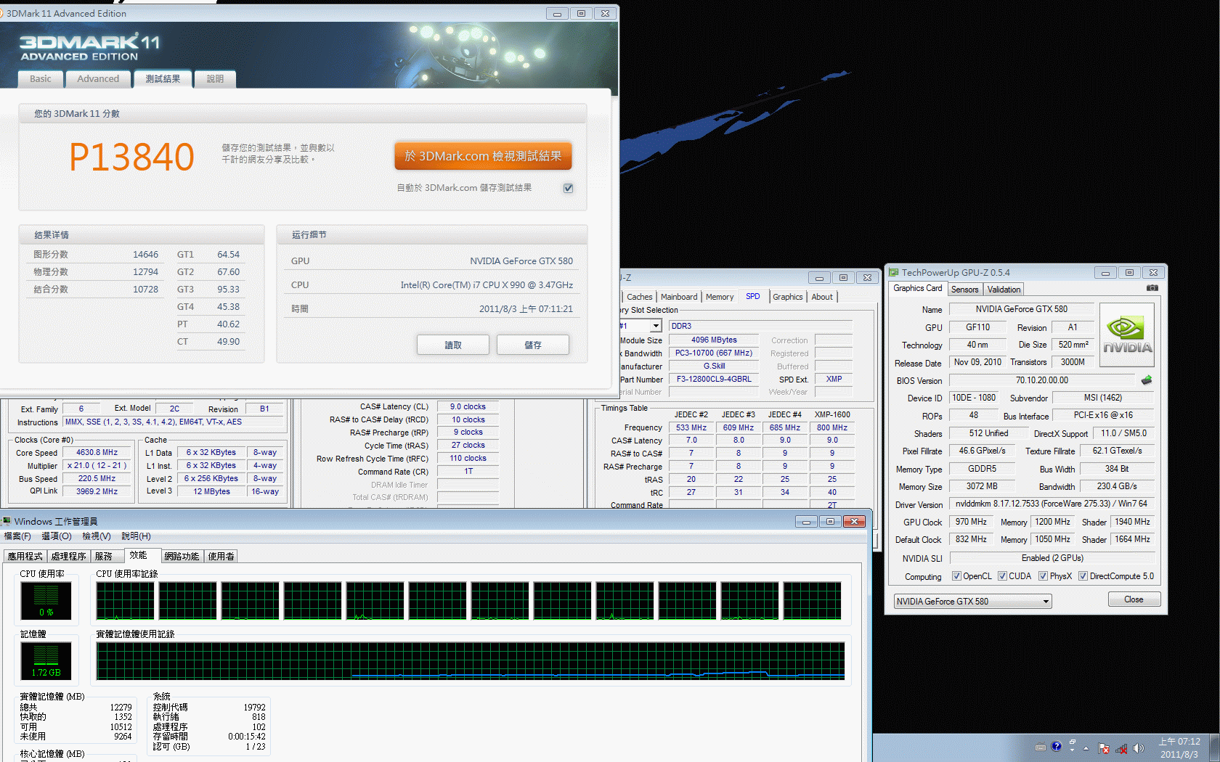The width and height of the screenshot is (1220, 762).
Task: Toggle the OpenCL checkbox in GPU-Z
Action: tap(957, 576)
